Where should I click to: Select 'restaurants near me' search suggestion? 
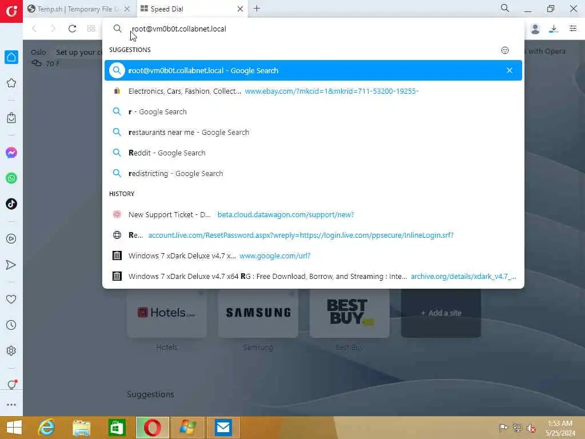point(313,132)
